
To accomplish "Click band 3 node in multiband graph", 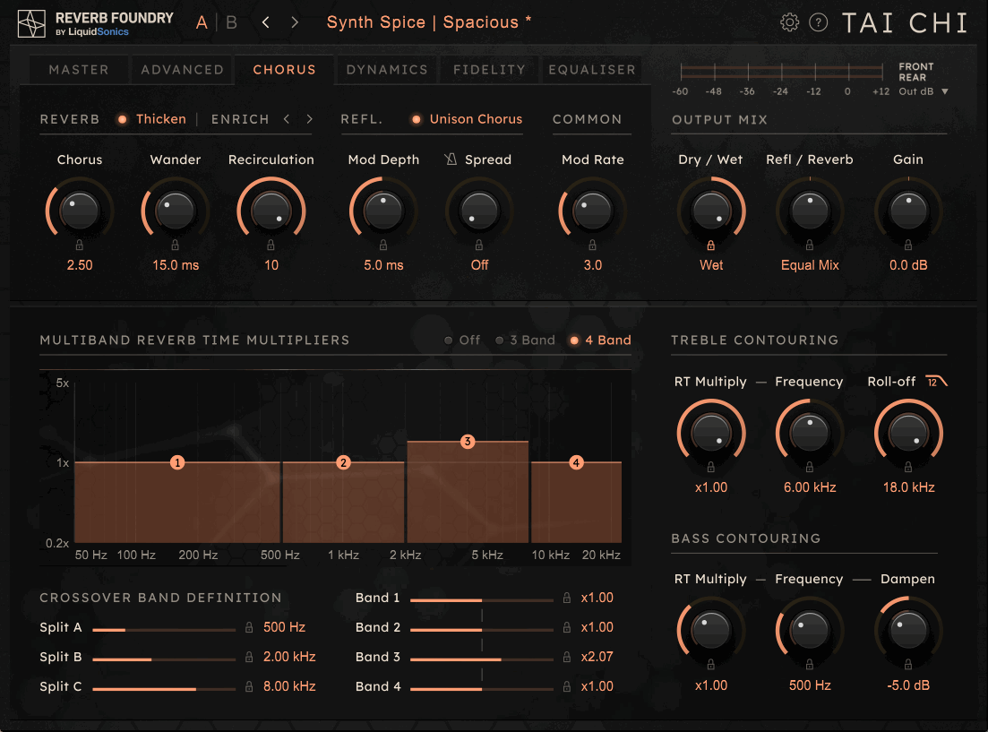I will (467, 442).
